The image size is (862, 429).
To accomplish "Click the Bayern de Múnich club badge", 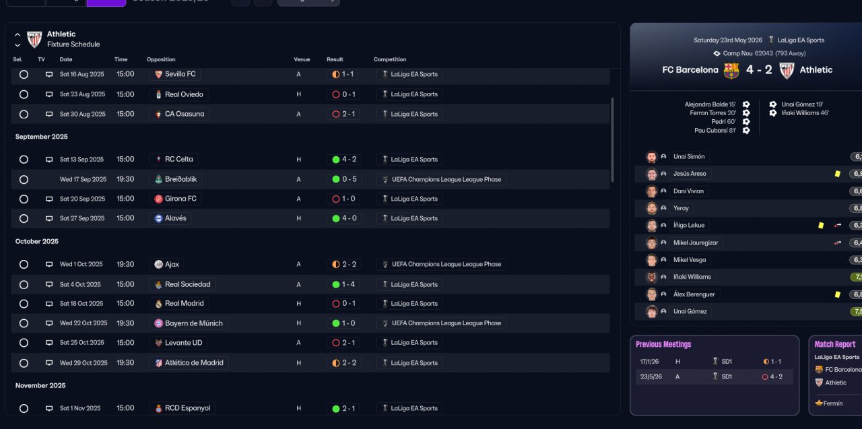I will 158,323.
